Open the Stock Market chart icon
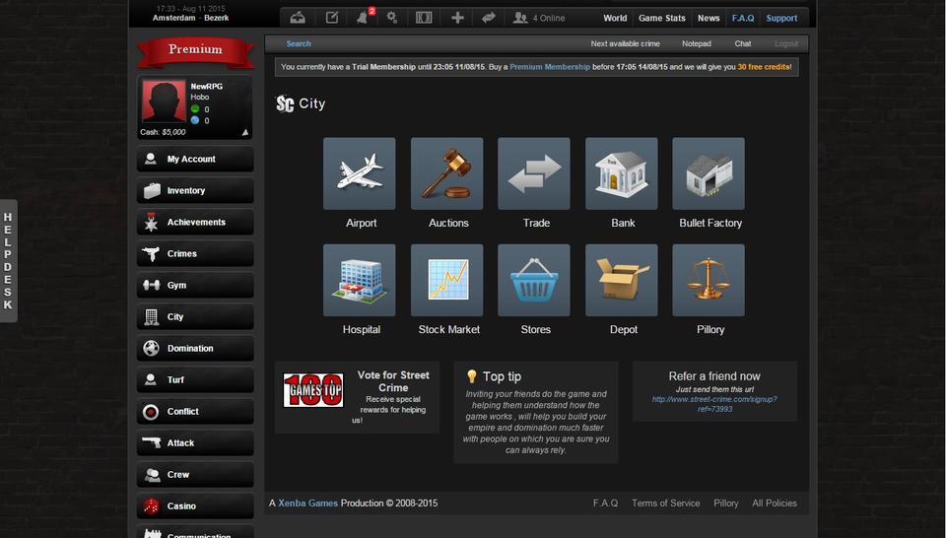The height and width of the screenshot is (538, 946). tap(447, 281)
